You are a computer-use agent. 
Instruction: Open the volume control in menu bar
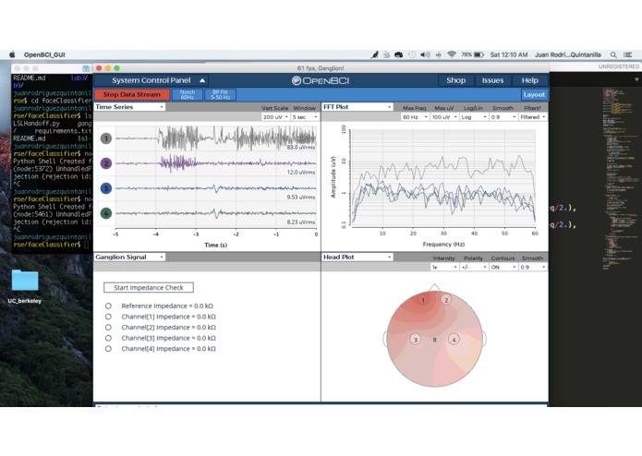[426, 54]
